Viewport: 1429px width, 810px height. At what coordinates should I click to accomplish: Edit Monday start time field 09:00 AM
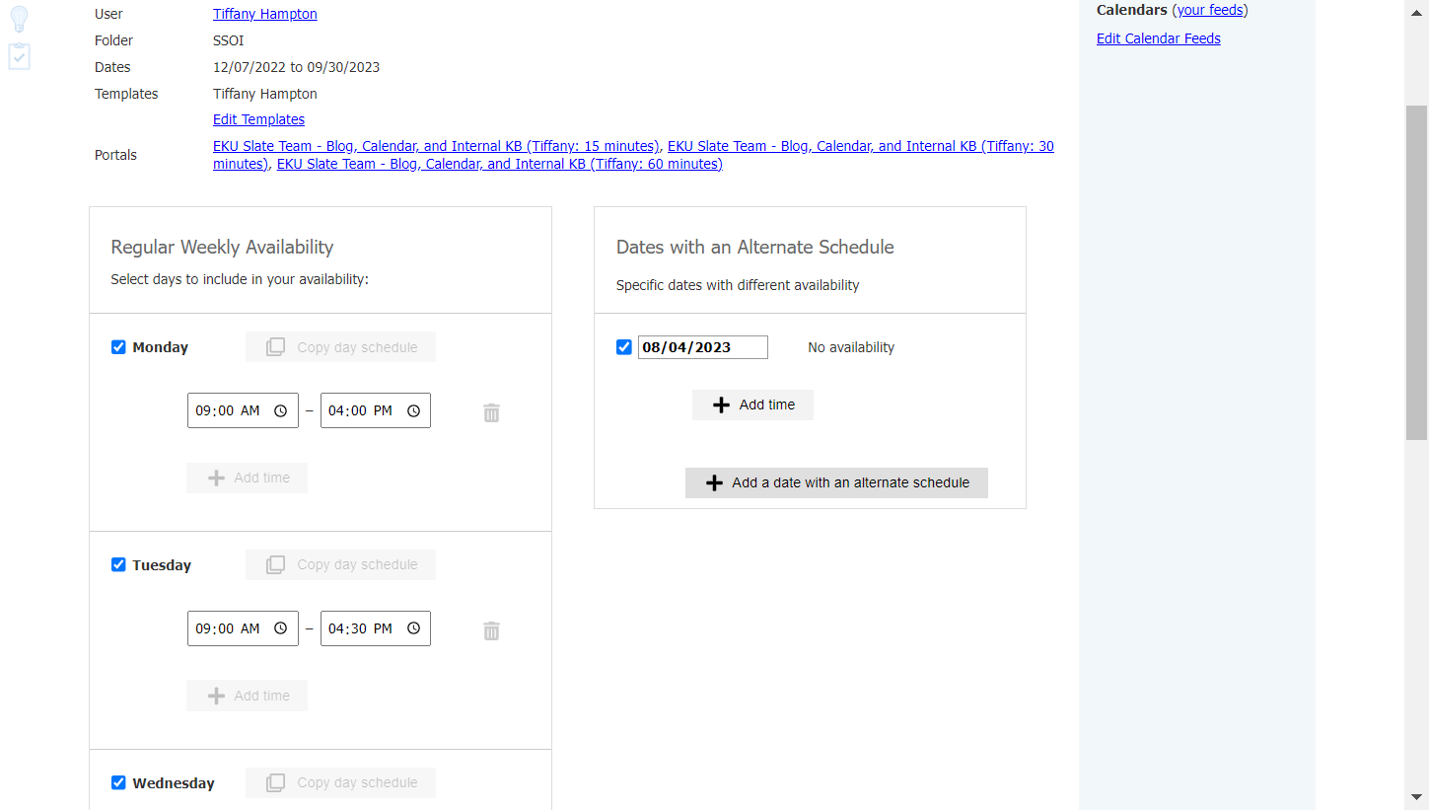click(x=243, y=410)
